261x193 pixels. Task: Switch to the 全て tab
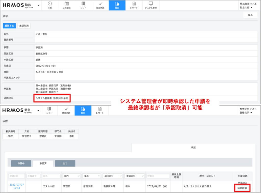[x=65, y=163]
